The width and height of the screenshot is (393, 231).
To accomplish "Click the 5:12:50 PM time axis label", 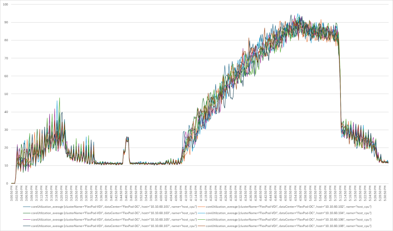I will pos(341,193).
